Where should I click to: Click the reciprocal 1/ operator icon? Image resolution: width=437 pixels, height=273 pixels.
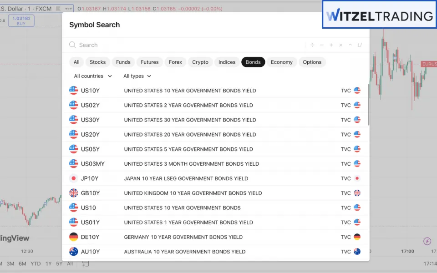360,45
